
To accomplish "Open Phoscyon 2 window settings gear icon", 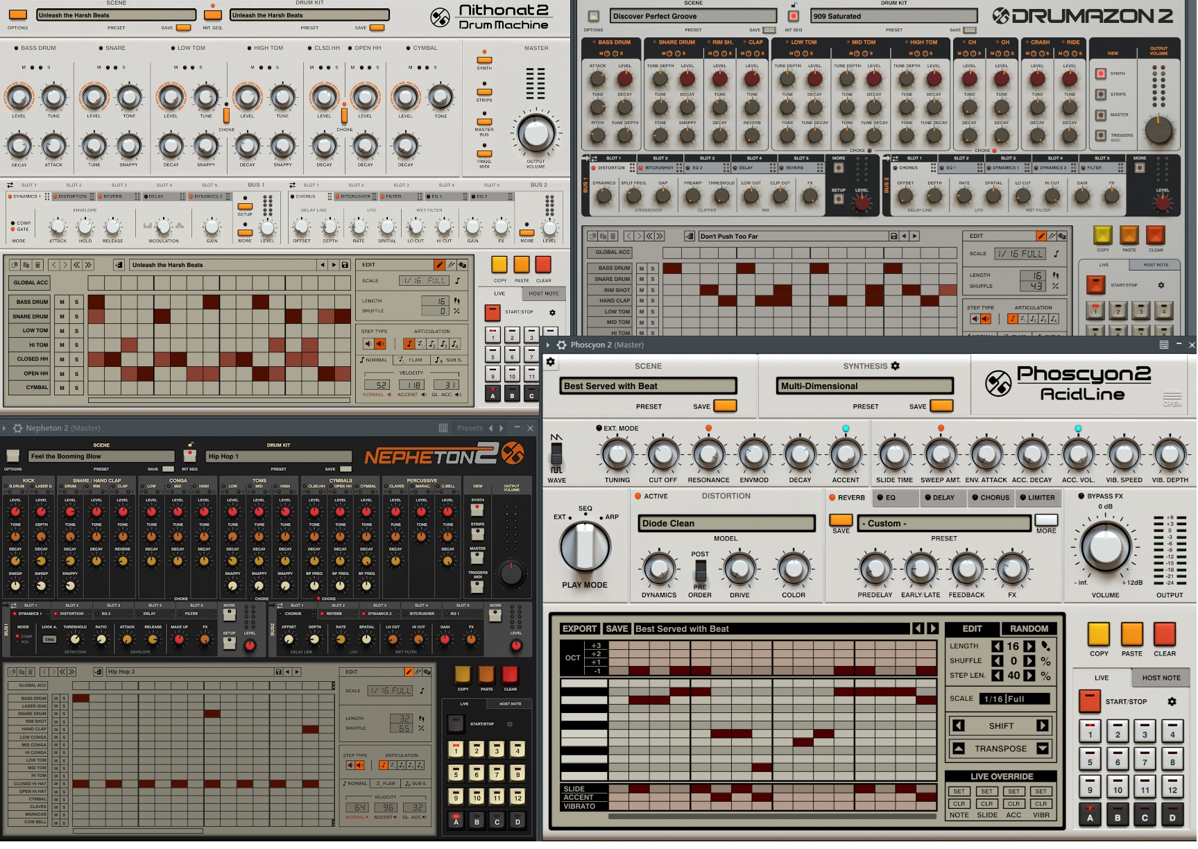I will (x=561, y=345).
